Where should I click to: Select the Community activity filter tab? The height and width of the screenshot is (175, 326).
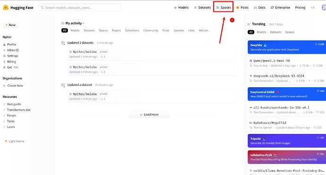(x=151, y=30)
